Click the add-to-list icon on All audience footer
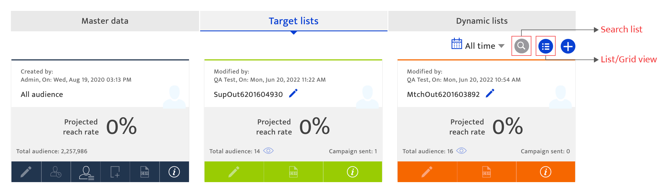The height and width of the screenshot is (193, 668). coord(115,172)
